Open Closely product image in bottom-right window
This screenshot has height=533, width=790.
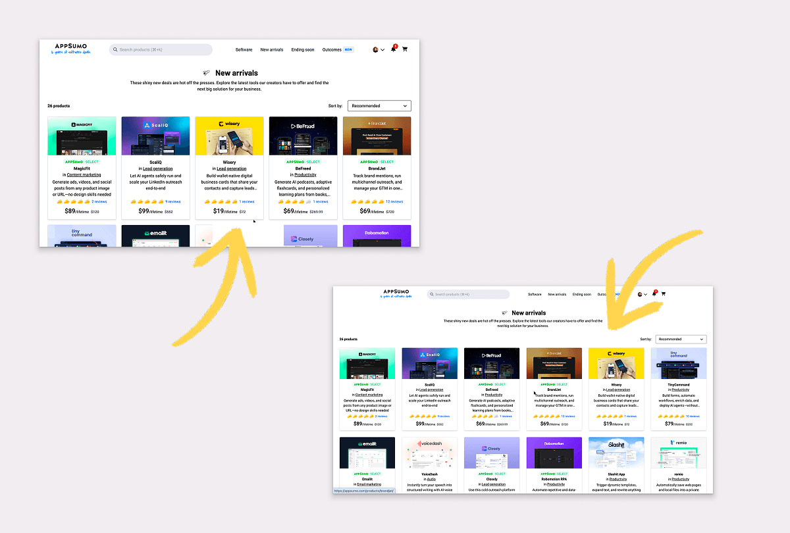(x=492, y=453)
